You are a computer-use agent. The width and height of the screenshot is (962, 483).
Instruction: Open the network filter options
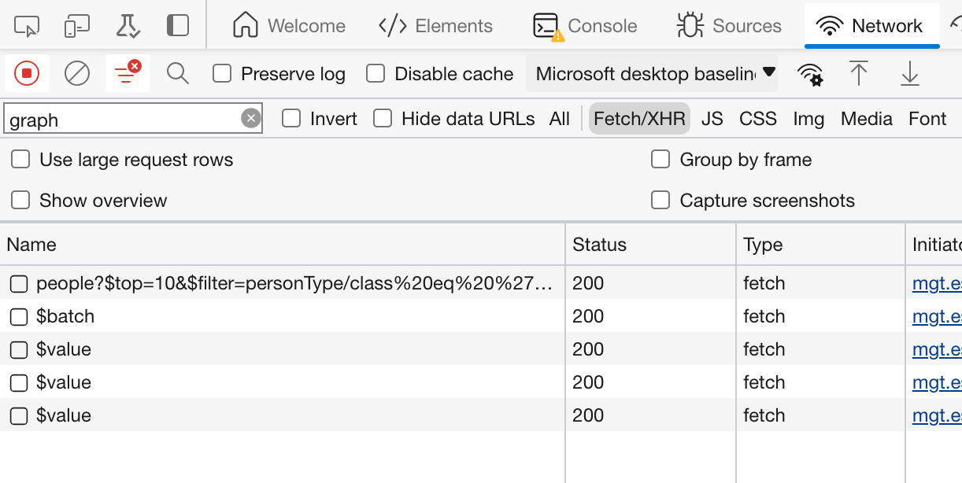click(126, 73)
